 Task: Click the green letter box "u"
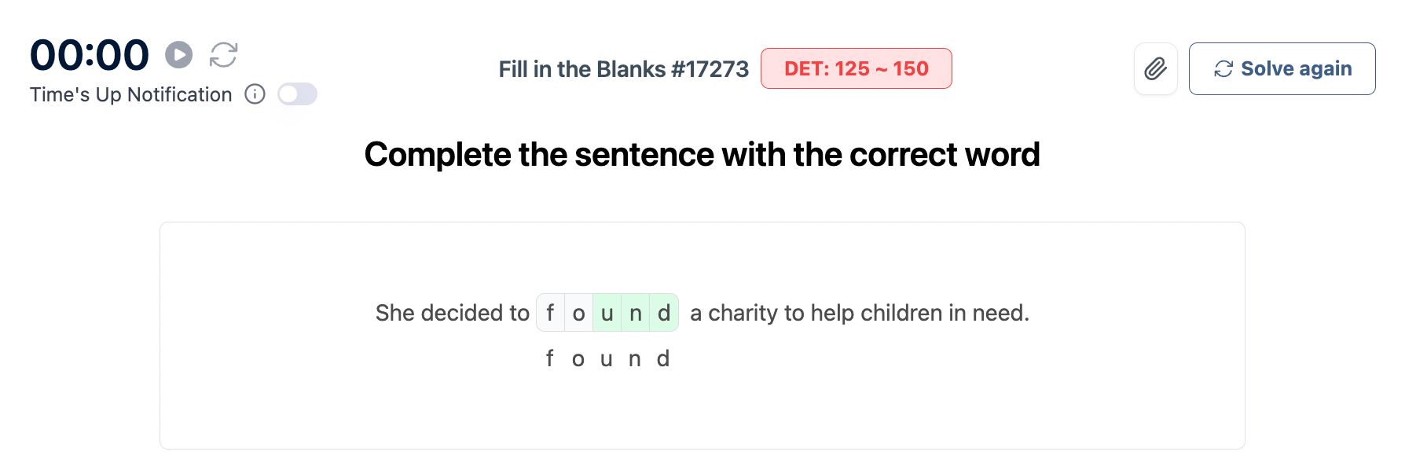click(x=607, y=313)
